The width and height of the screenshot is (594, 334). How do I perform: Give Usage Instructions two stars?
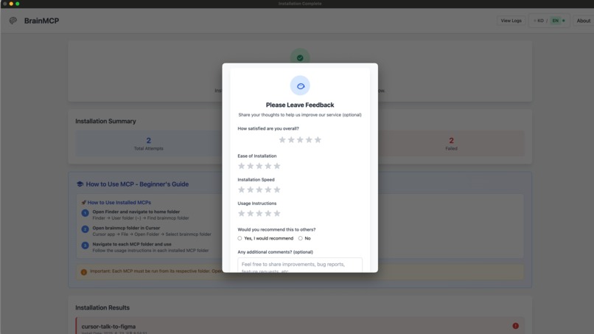pos(251,213)
